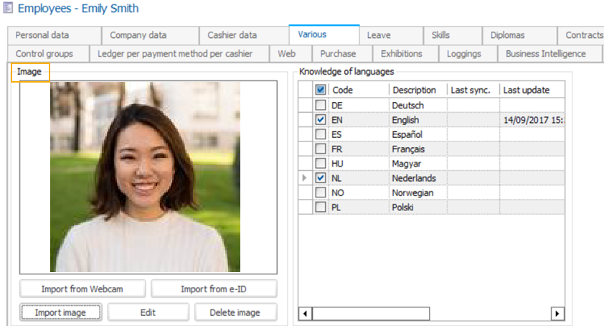This screenshot has width=604, height=326.
Task: Click the horizontal scrollbar thumb of languages
Action: (x=370, y=314)
